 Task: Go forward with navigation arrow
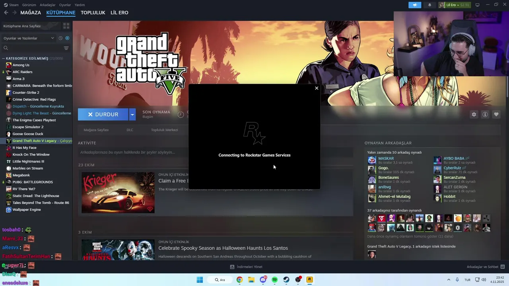click(14, 13)
